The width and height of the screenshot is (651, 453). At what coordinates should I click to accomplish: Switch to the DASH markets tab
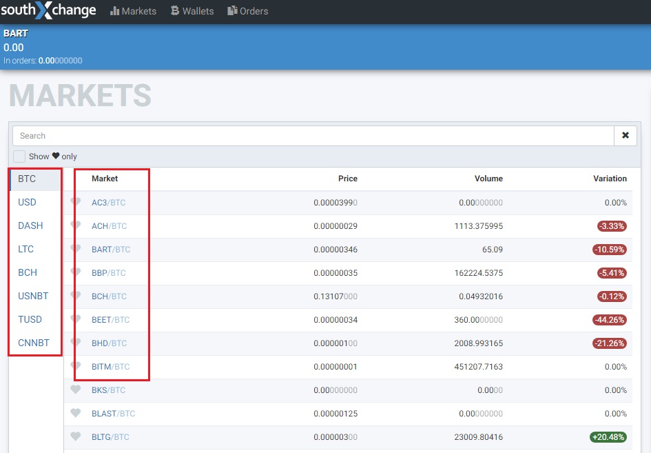(x=30, y=225)
